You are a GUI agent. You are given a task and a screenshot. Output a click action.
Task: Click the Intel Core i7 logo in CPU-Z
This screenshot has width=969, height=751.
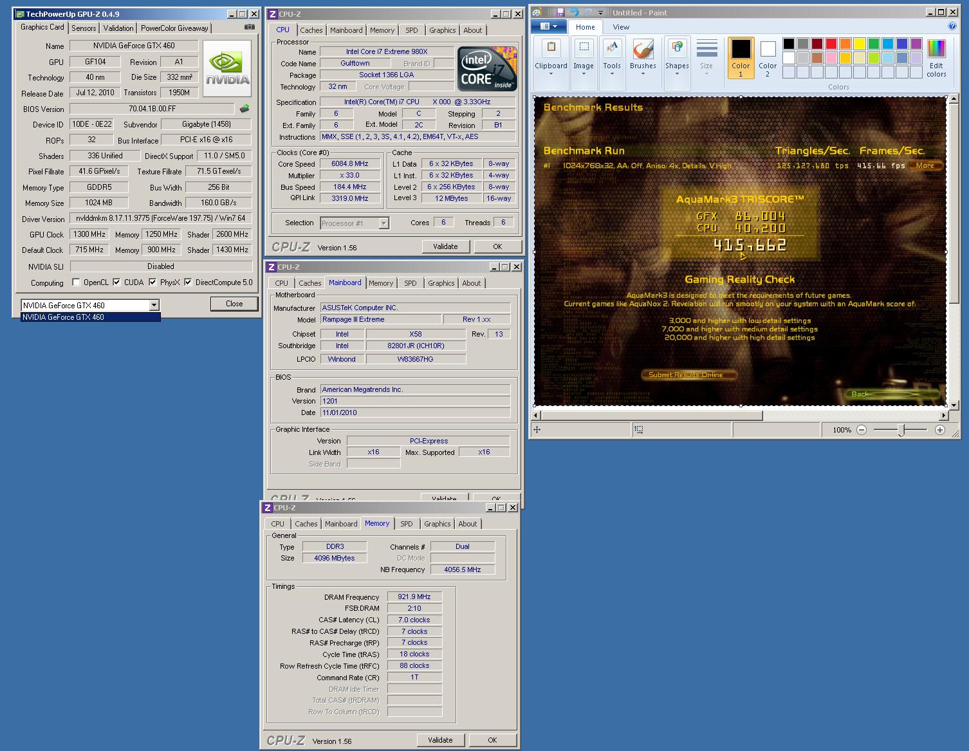(487, 69)
